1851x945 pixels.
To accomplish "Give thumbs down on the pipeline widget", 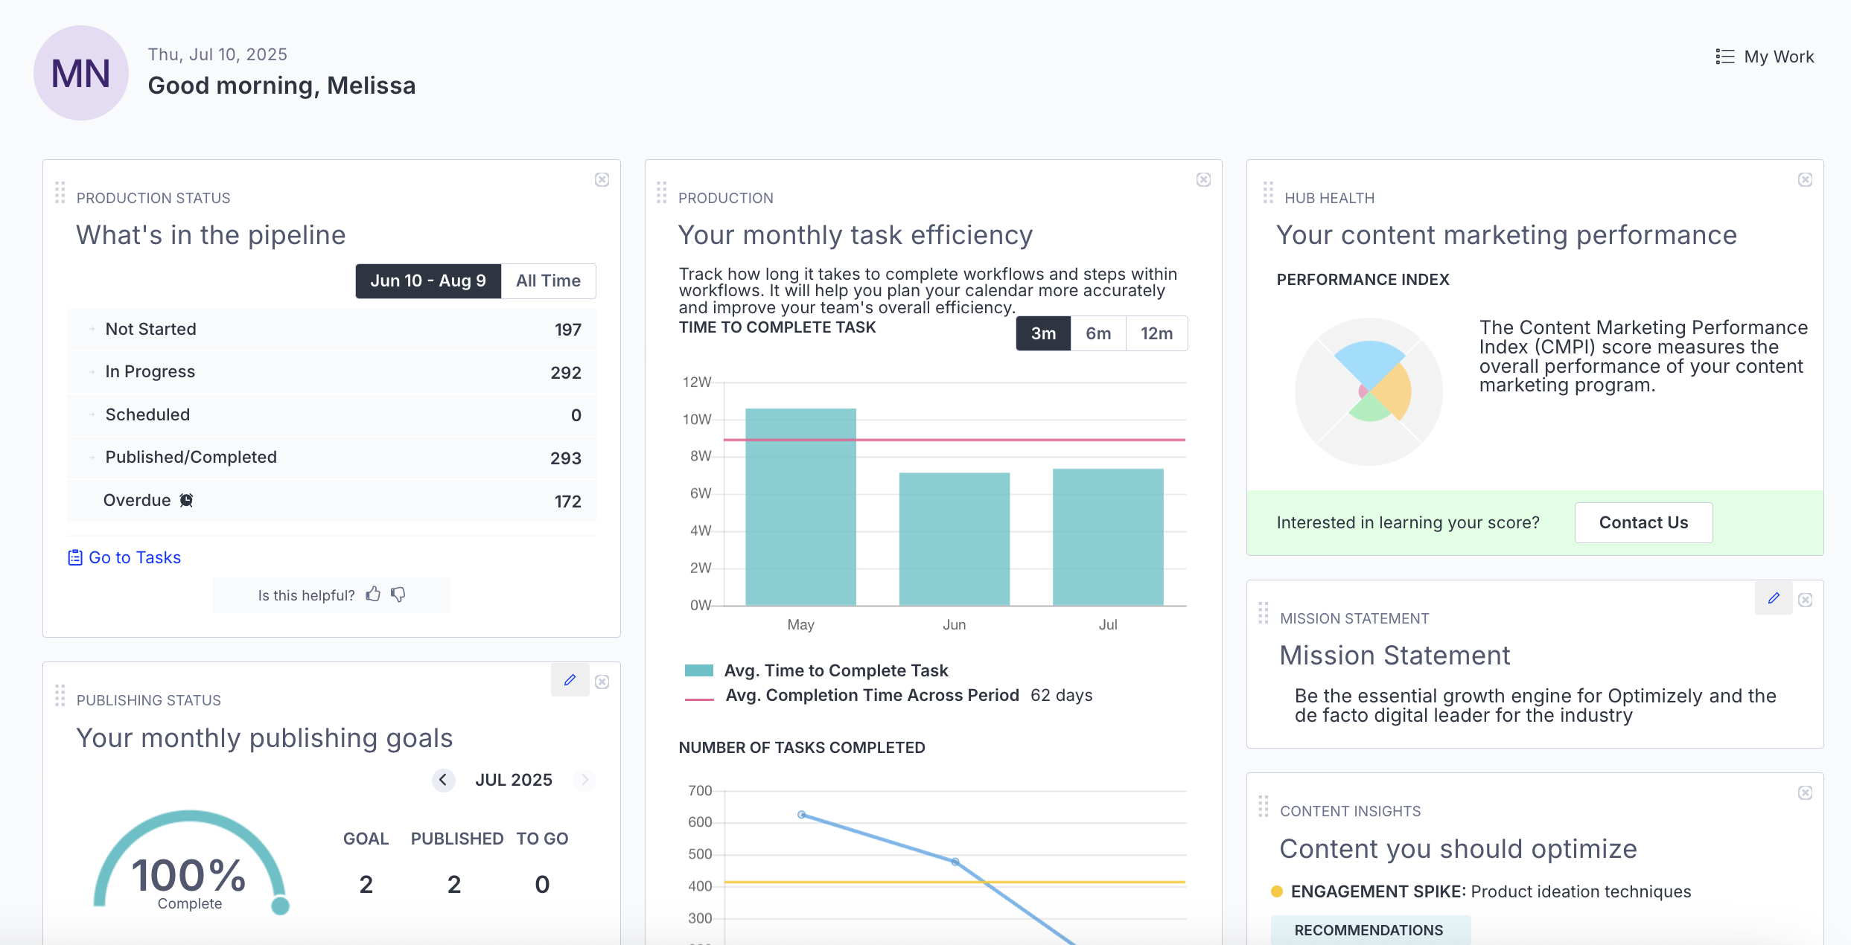I will [398, 595].
